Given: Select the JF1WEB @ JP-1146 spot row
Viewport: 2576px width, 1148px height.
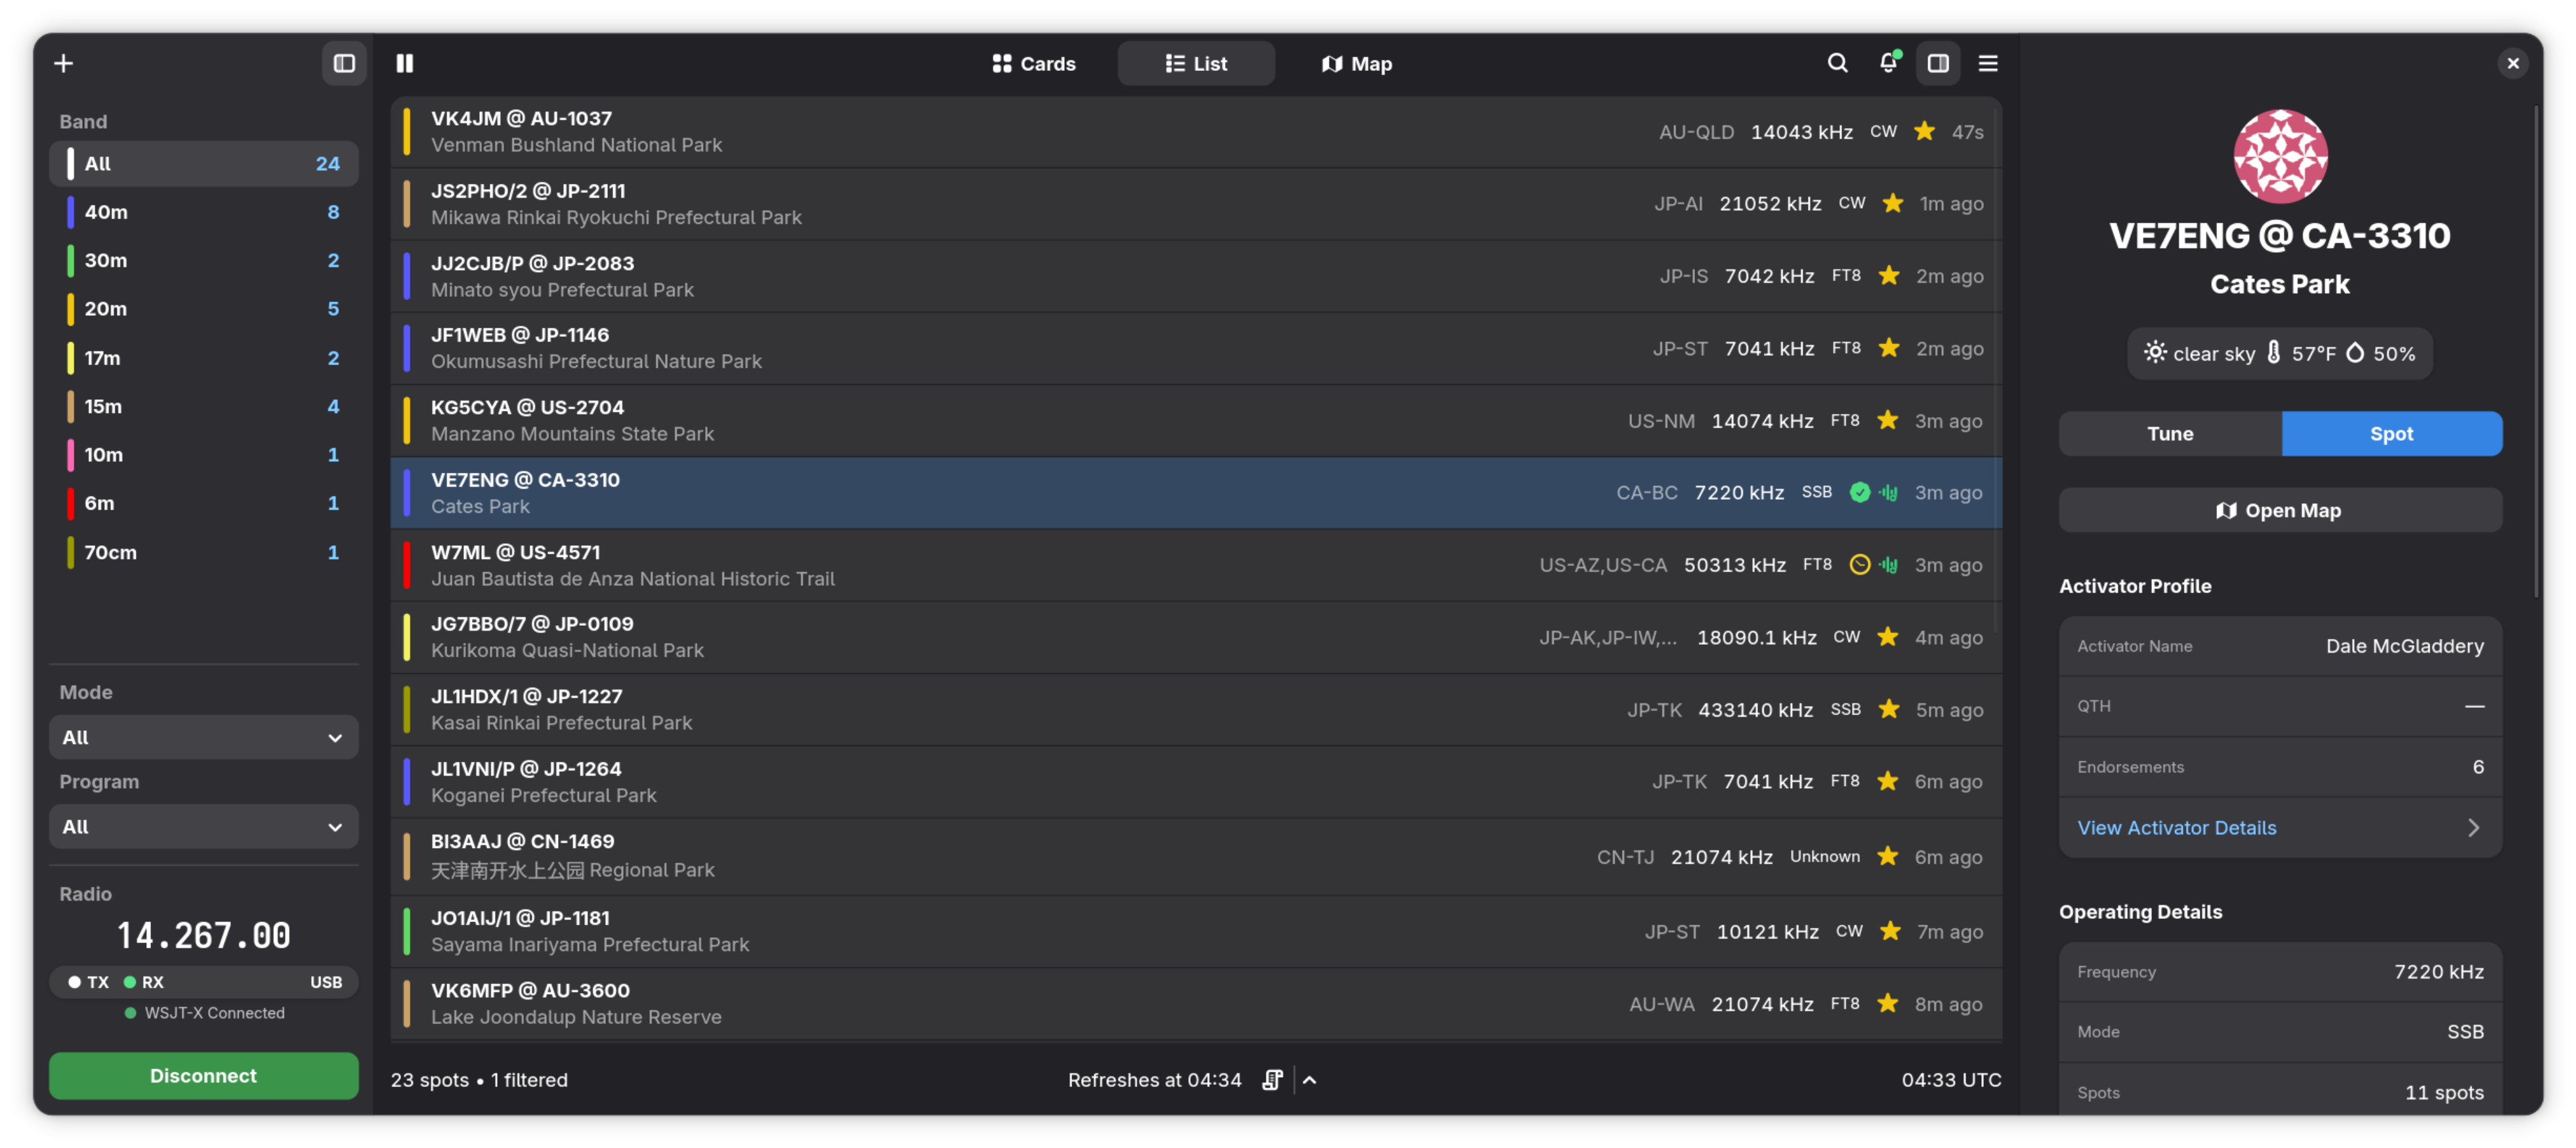Looking at the screenshot, I should click(1196, 348).
